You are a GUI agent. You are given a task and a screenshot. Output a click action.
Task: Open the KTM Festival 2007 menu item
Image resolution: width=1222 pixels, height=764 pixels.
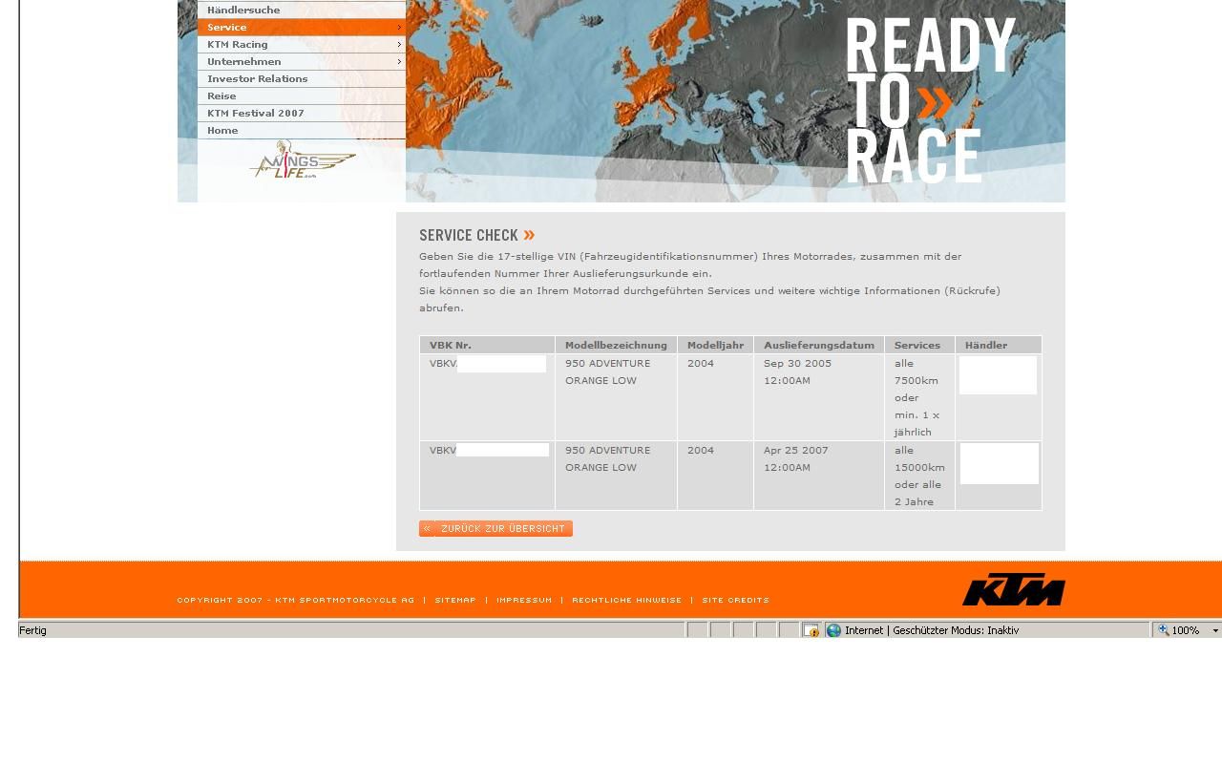[x=255, y=114]
